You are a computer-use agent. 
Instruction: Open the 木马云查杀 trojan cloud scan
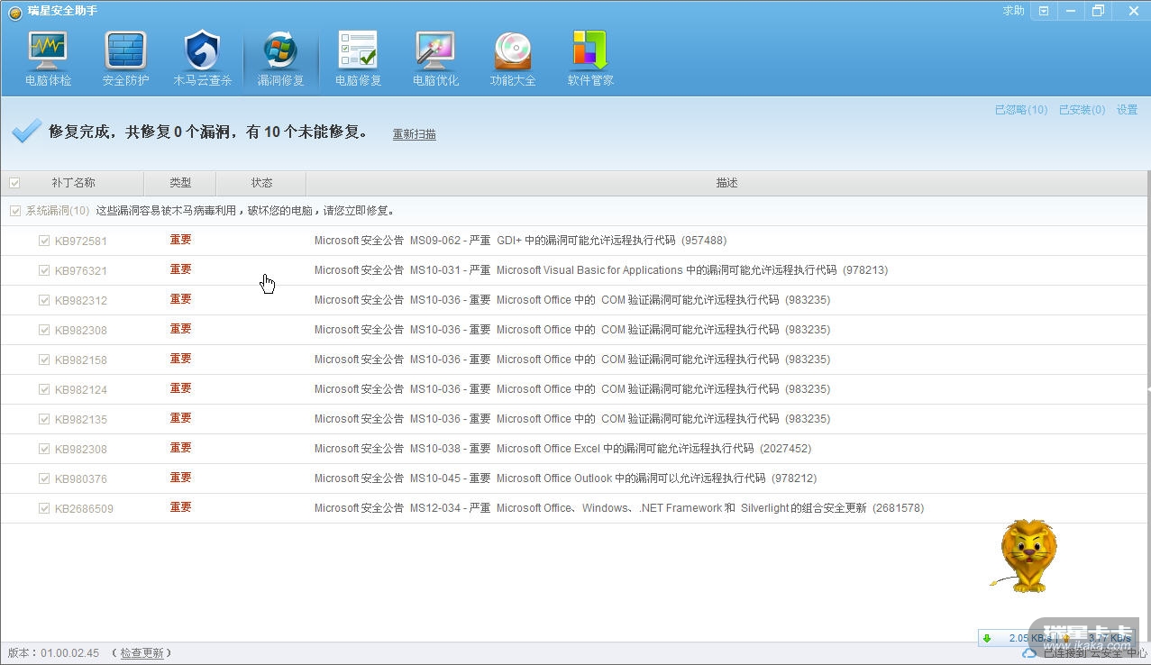[x=203, y=59]
